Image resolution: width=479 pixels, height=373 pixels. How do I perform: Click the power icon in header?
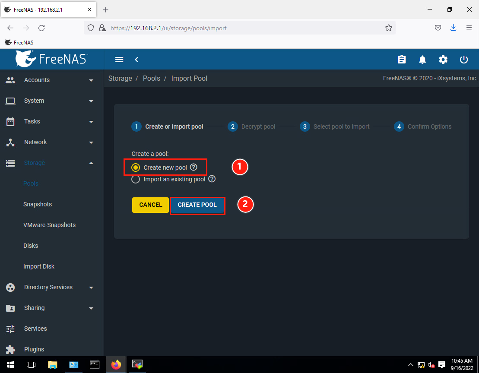click(x=464, y=60)
